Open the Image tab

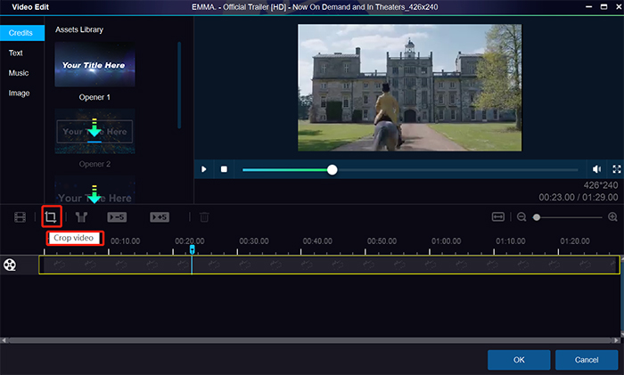coord(18,92)
